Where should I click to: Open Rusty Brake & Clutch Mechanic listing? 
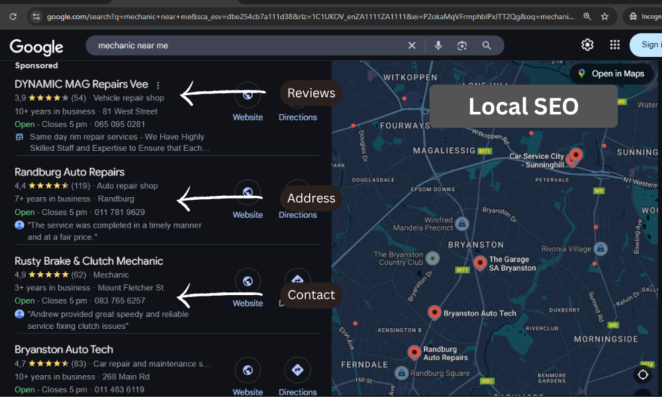(89, 261)
